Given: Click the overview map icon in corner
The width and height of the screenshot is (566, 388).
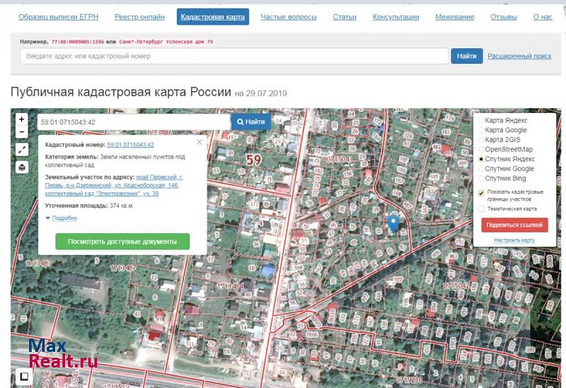Looking at the screenshot, I should 23,377.
